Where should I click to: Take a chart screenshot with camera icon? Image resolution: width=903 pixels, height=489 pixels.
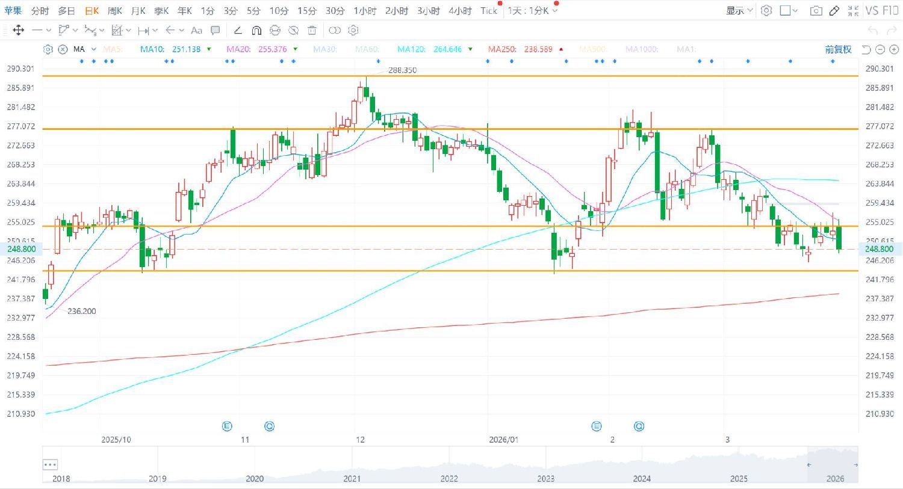coord(816,11)
